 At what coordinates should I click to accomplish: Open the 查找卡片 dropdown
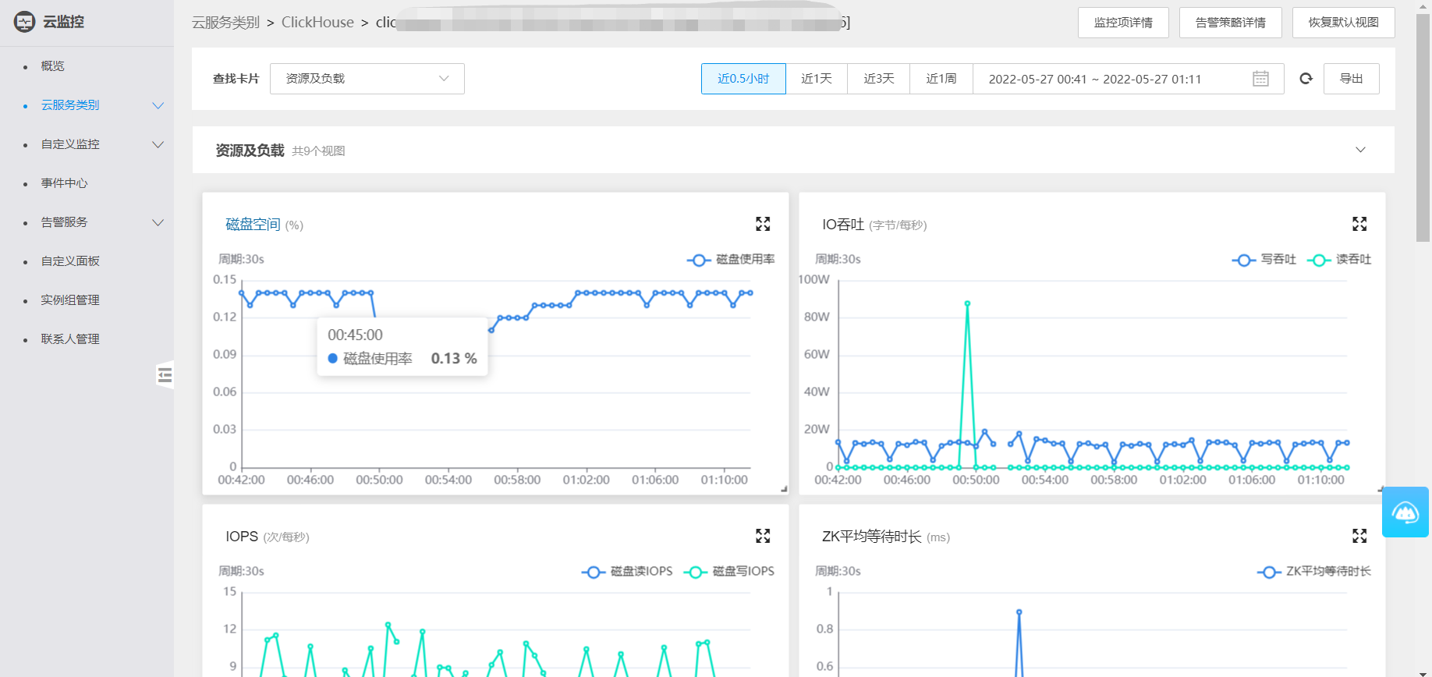pos(367,79)
